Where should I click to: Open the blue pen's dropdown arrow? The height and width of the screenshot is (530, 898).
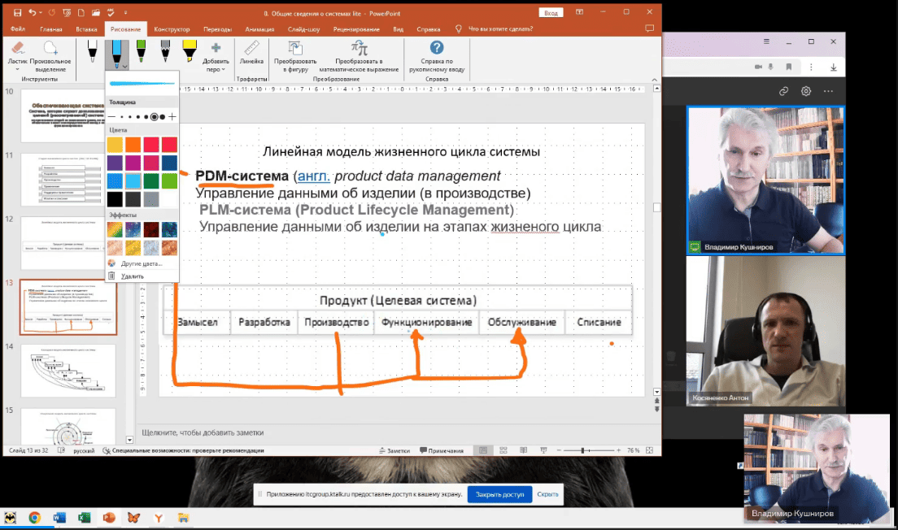tap(124, 66)
